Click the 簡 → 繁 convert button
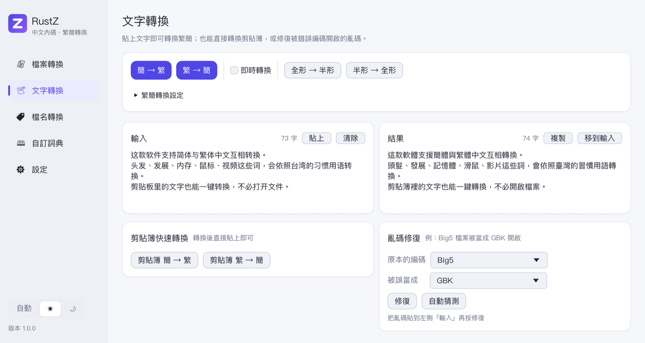Viewport: 645px width, 343px height. pos(151,70)
